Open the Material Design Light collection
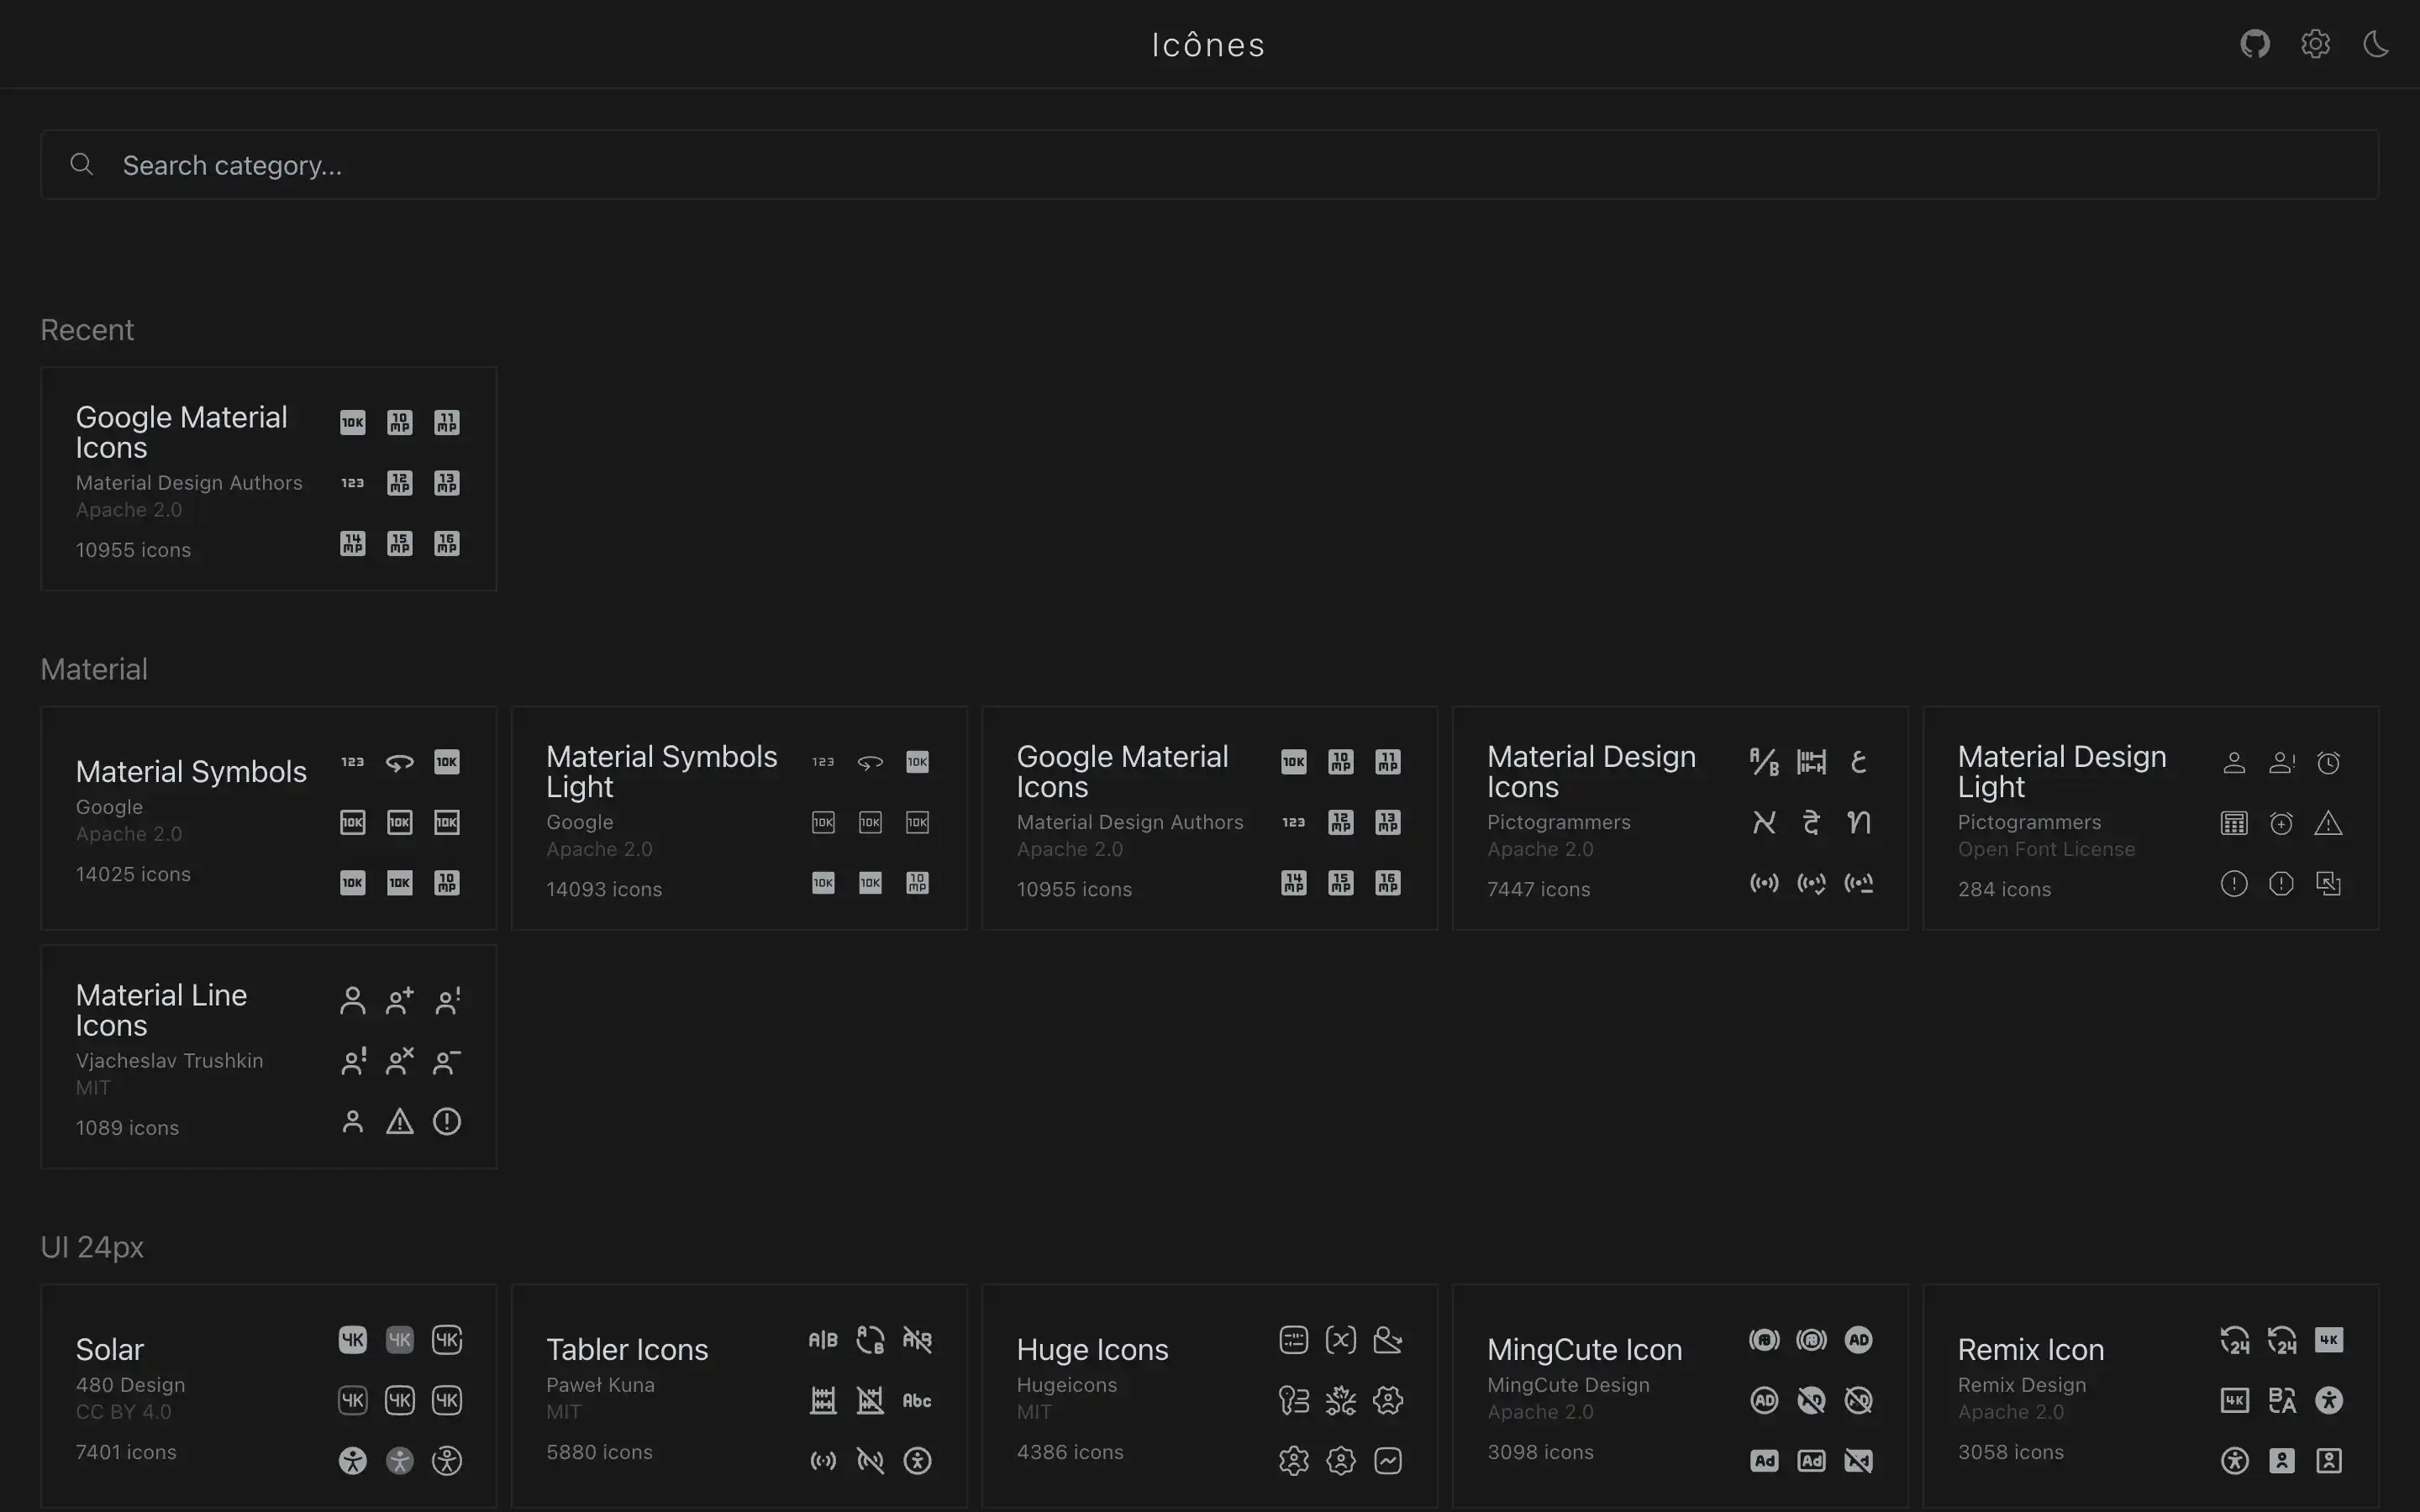2420x1512 pixels. [2151, 818]
